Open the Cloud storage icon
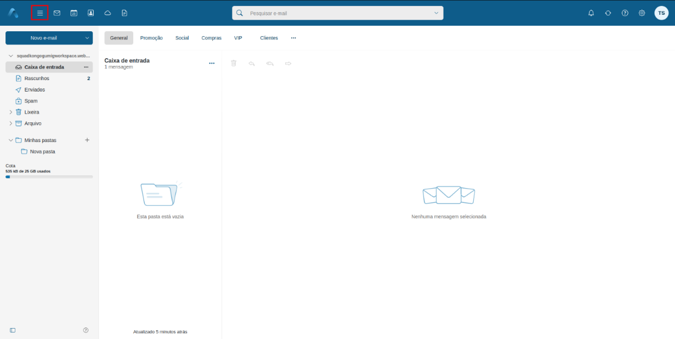The height and width of the screenshot is (339, 675). (108, 13)
